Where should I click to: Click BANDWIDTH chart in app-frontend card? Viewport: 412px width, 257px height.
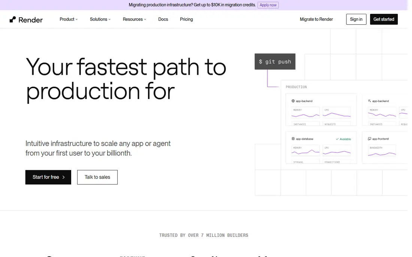click(382, 151)
